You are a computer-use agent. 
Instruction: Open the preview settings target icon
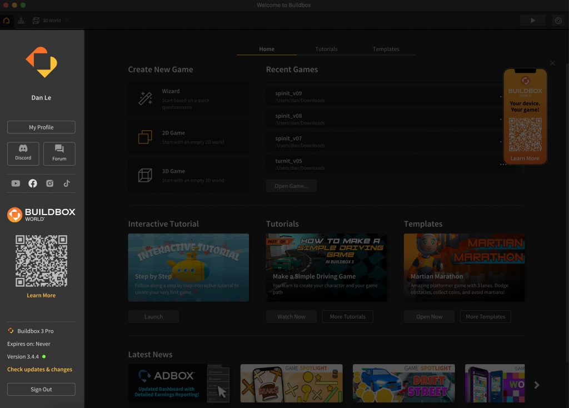pyautogui.click(x=558, y=21)
